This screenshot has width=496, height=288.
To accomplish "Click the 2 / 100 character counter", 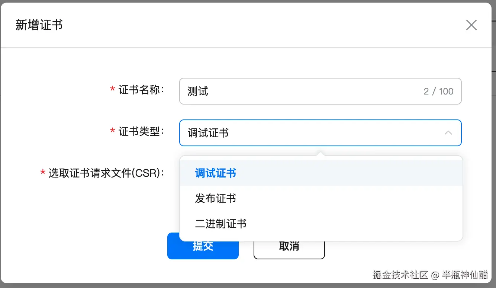I will click(438, 92).
